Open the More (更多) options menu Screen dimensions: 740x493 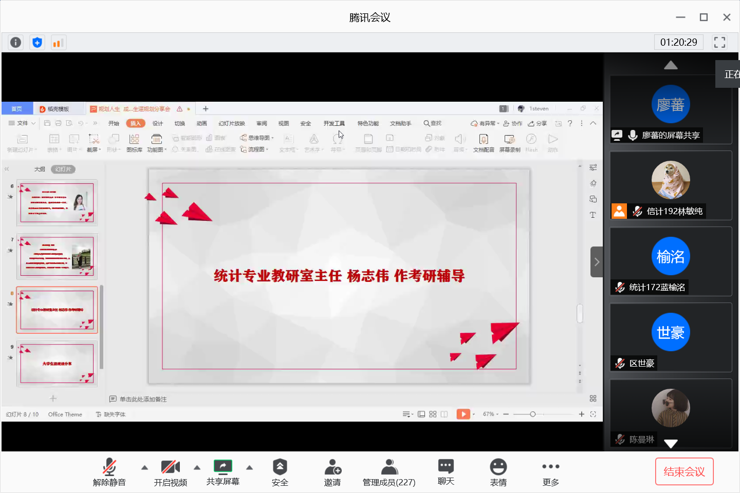point(550,472)
